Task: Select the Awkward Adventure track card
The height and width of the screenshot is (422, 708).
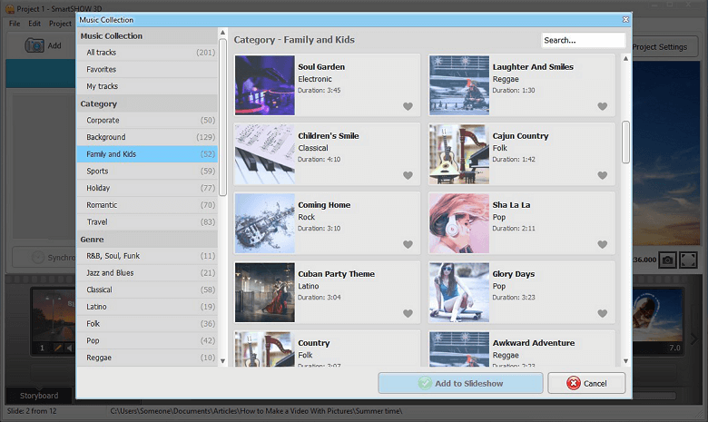Action: click(522, 348)
